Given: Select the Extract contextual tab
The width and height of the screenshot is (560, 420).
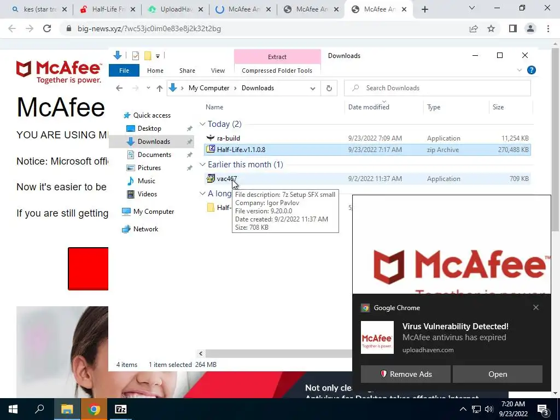Looking at the screenshot, I should [277, 57].
